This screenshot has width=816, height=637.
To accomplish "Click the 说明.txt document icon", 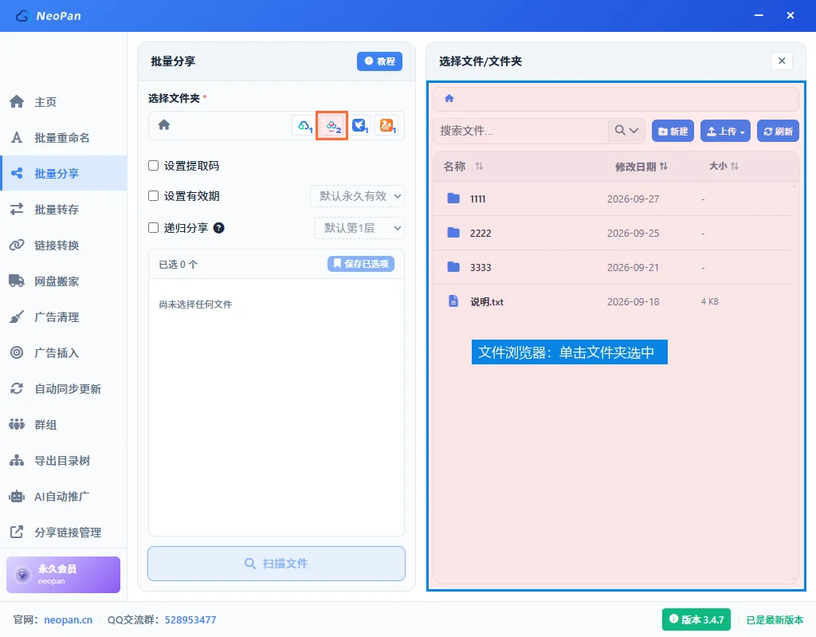I will 453,301.
